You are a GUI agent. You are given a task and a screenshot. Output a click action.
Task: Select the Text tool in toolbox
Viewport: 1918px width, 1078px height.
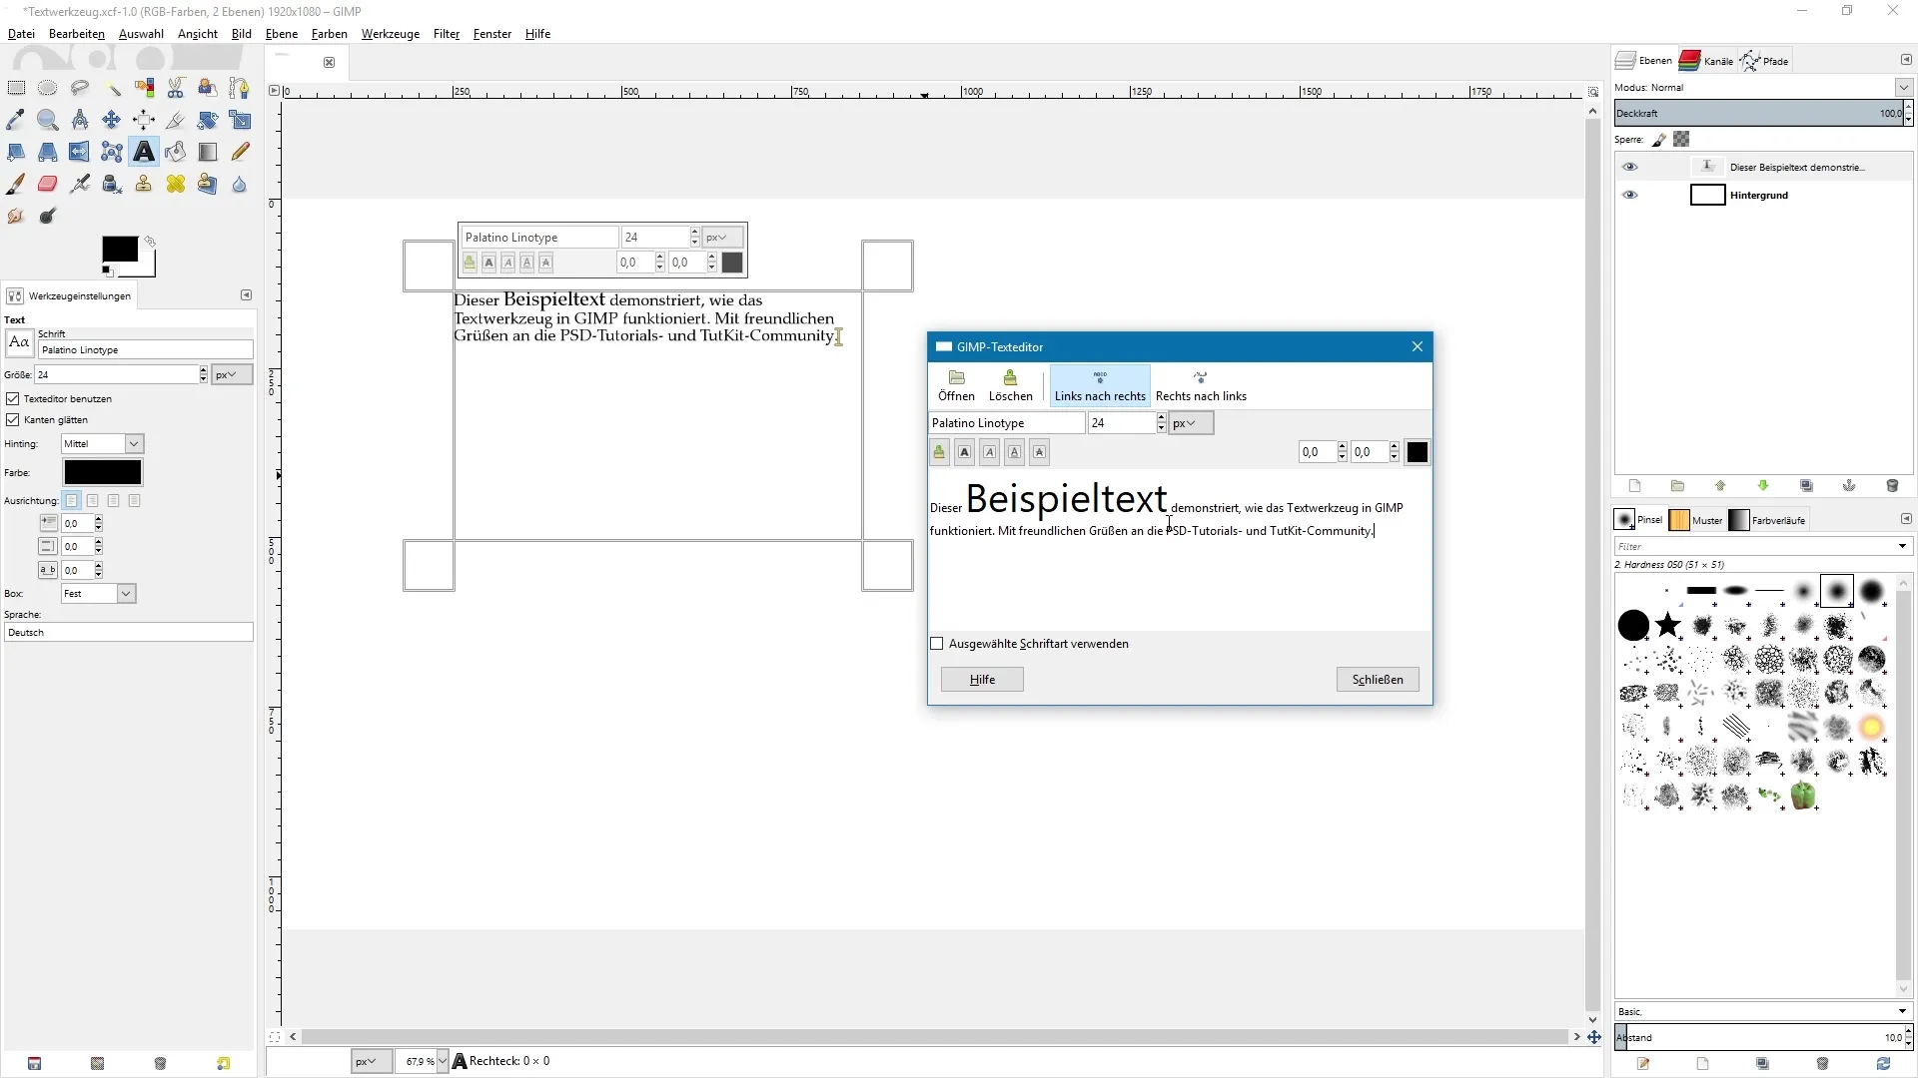point(144,153)
